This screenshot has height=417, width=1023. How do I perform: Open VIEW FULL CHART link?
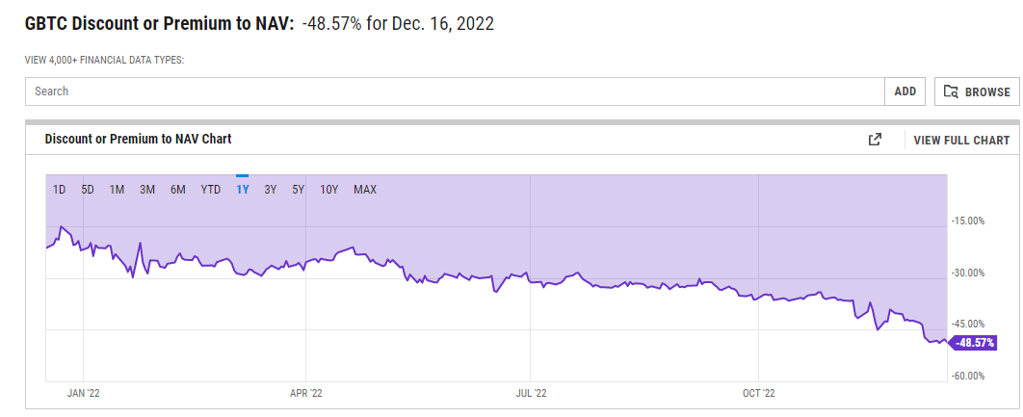coord(961,140)
